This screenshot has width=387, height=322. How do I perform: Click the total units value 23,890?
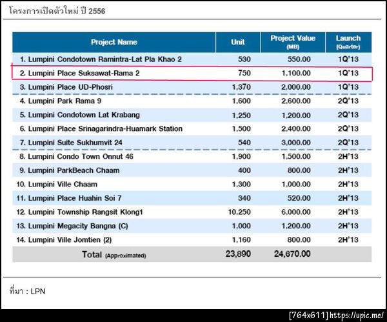point(238,254)
